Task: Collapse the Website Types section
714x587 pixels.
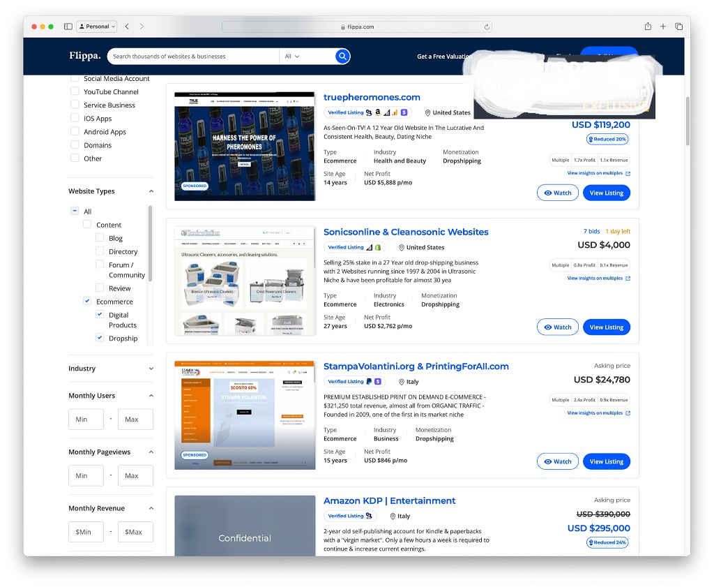Action: click(x=151, y=191)
